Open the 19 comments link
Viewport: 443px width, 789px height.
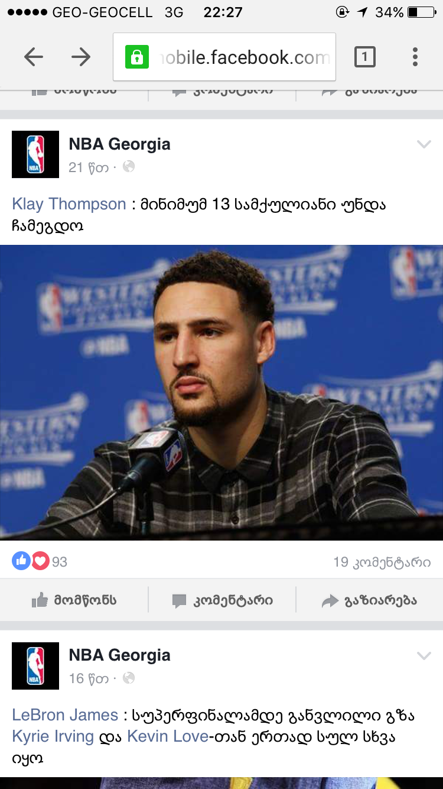[x=382, y=562]
